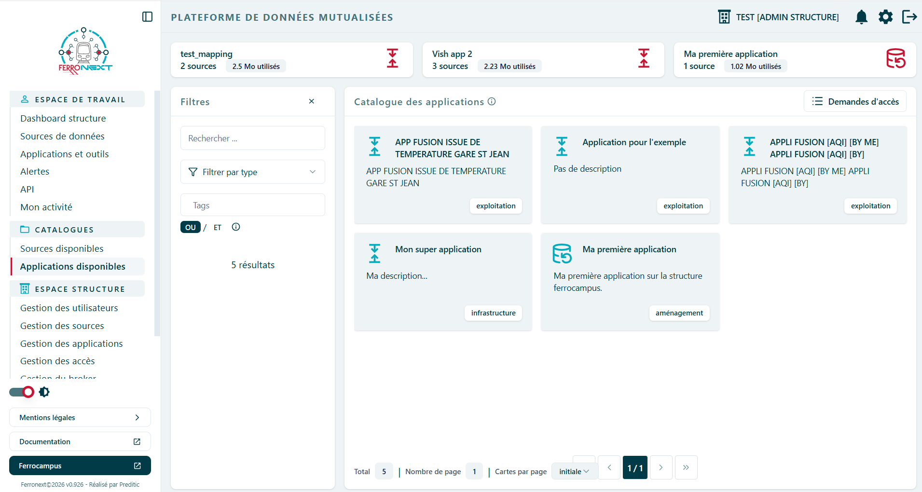
Task: Log out using the exit icon
Action: (x=909, y=17)
